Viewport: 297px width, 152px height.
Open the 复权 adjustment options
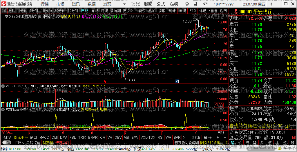(x=142, y=11)
